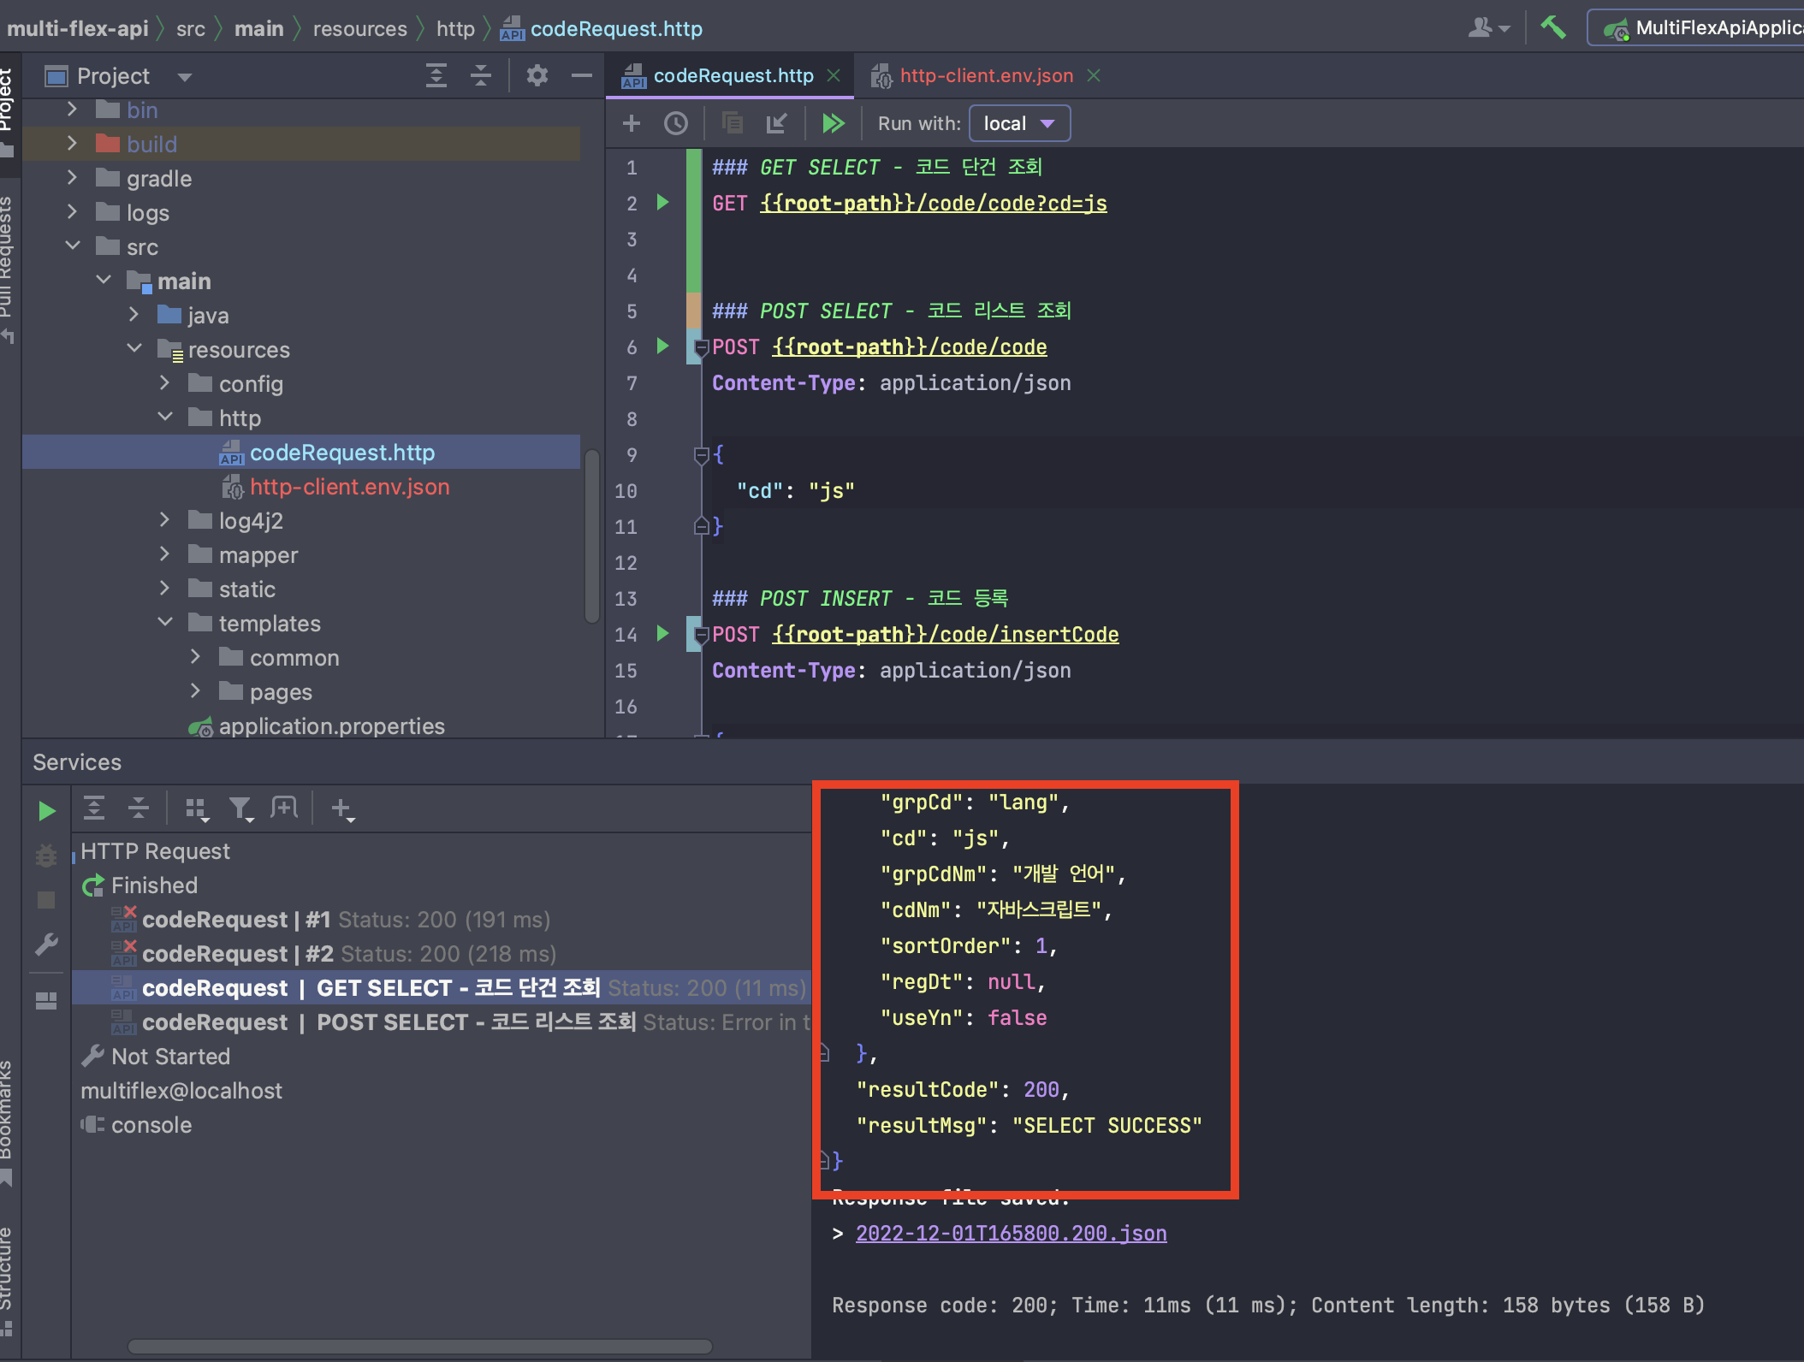
Task: Collapse the templates folder
Action: click(x=165, y=623)
